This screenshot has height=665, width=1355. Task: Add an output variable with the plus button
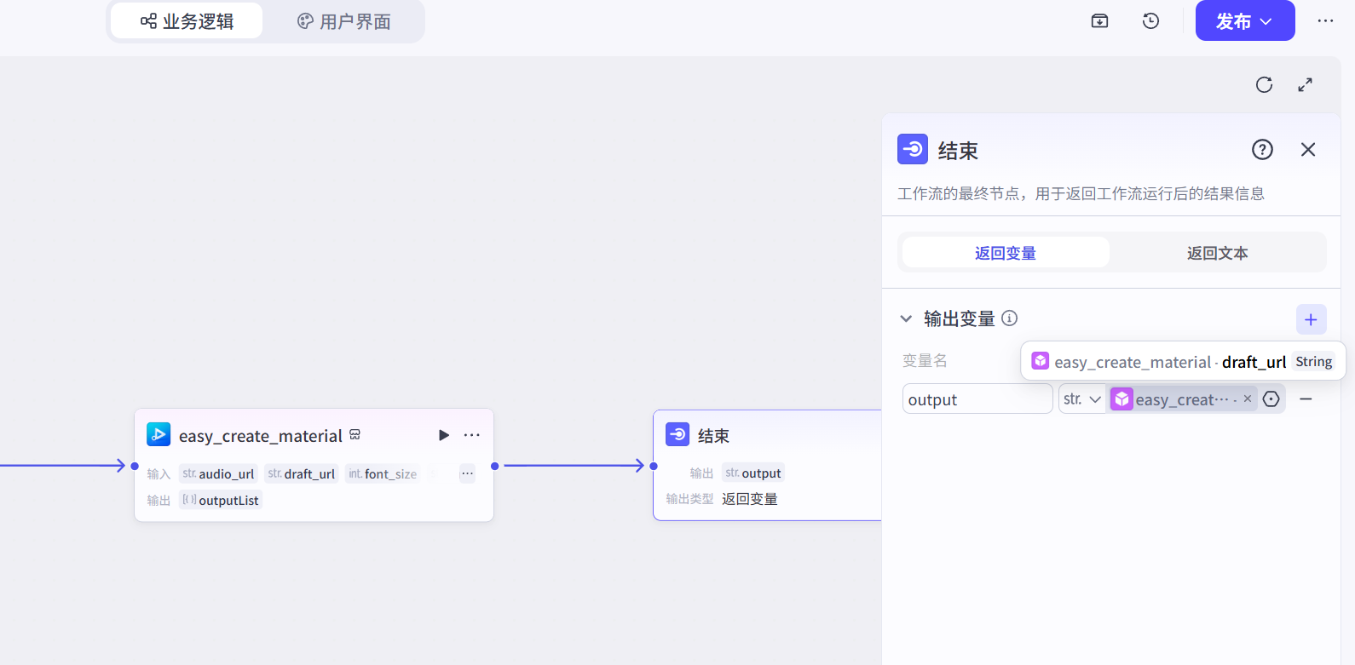pyautogui.click(x=1311, y=320)
